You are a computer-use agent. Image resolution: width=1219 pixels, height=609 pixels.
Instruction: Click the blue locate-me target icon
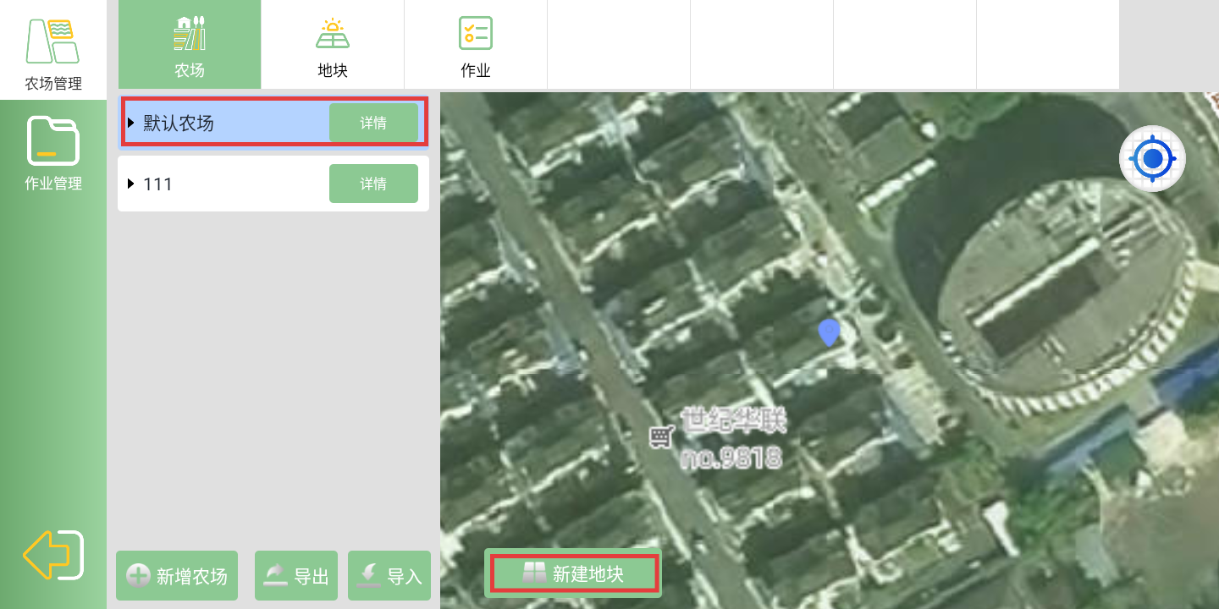tap(1152, 158)
